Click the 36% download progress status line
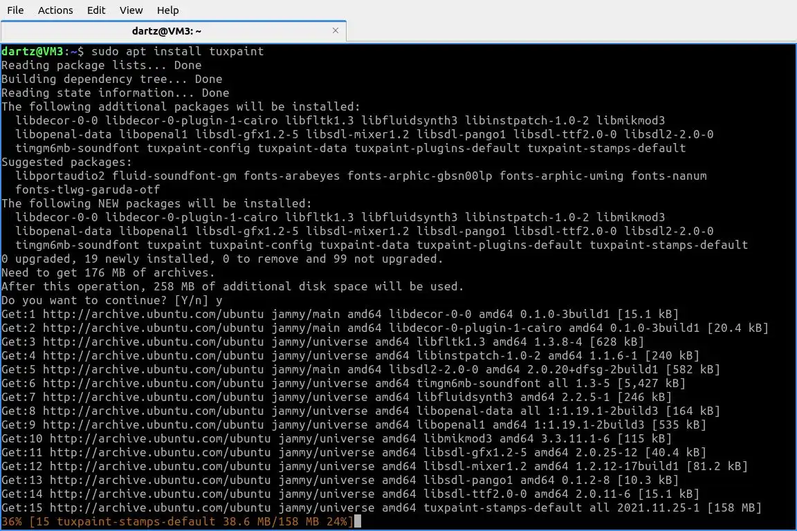Viewport: 797px width, 531px height. (x=177, y=521)
